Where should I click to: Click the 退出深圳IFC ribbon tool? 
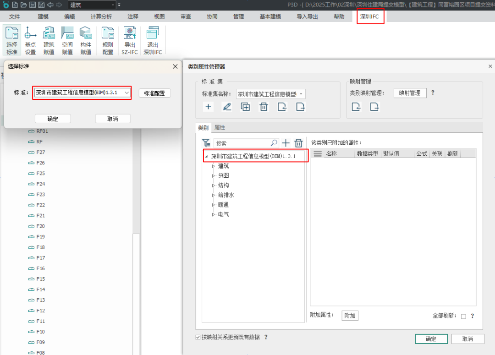153,40
